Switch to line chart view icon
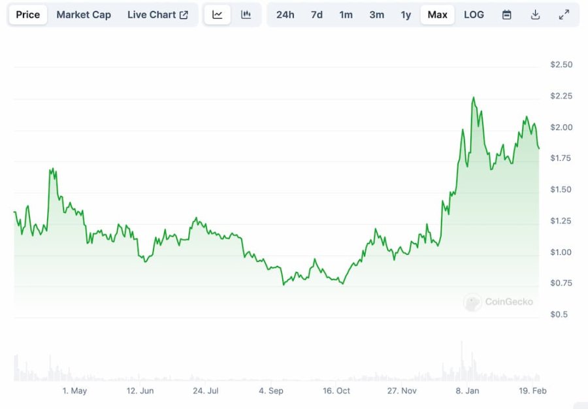The width and height of the screenshot is (588, 409). [218, 14]
